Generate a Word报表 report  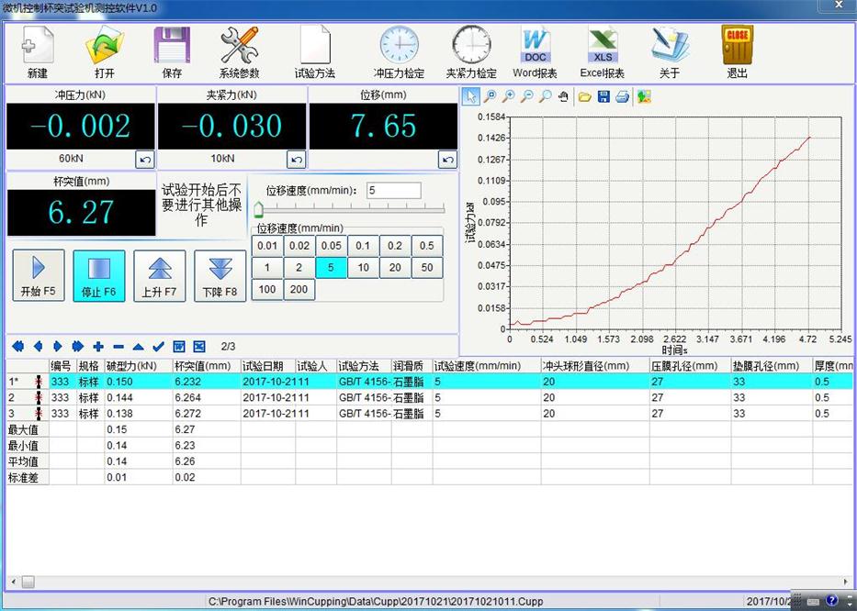[535, 51]
